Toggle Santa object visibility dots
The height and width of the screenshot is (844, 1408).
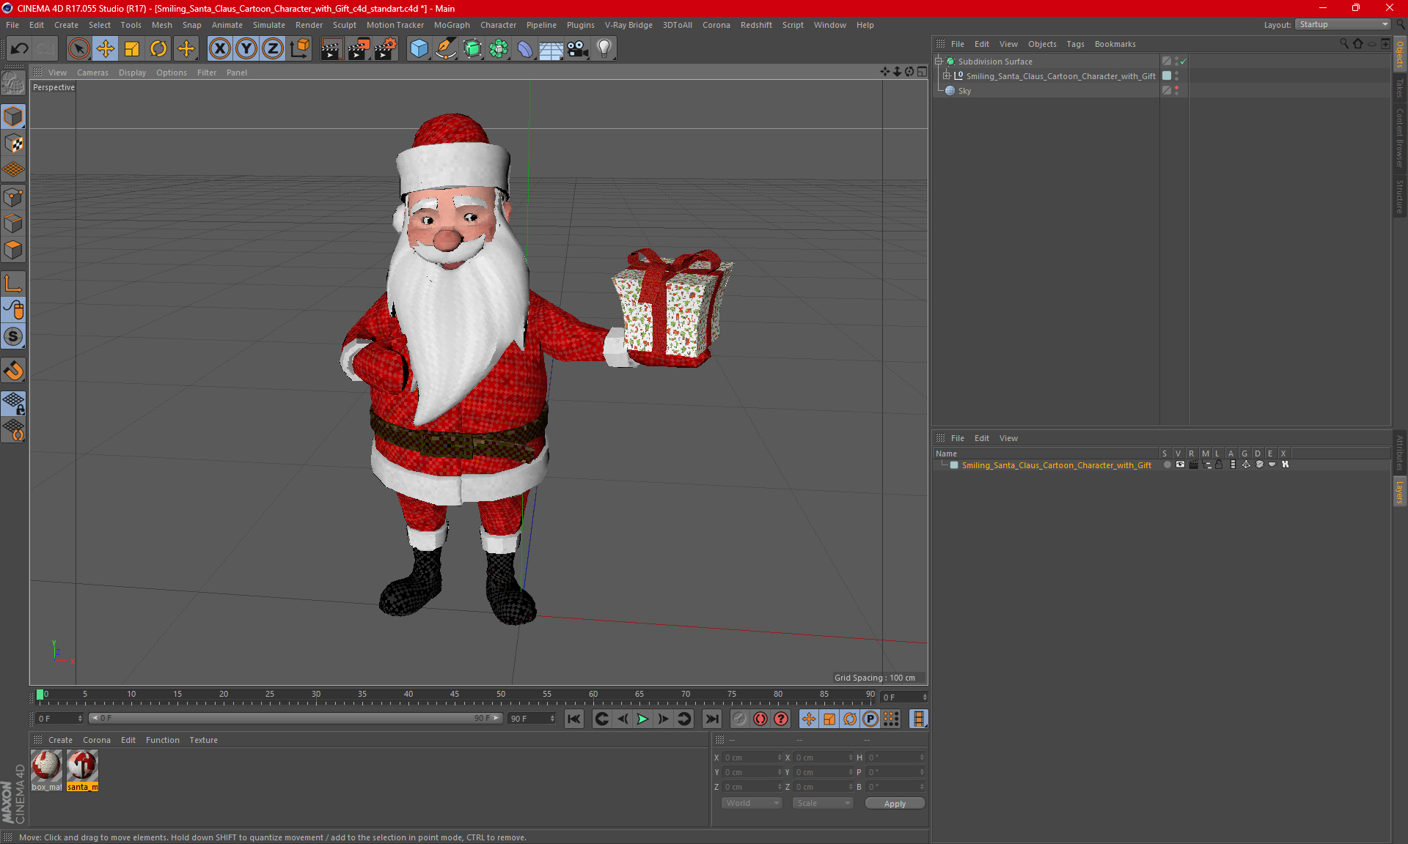pyautogui.click(x=1177, y=75)
